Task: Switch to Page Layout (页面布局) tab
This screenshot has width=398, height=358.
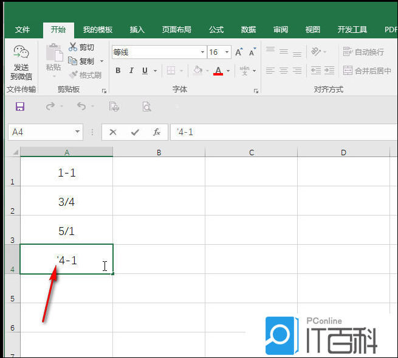Action: [x=177, y=30]
